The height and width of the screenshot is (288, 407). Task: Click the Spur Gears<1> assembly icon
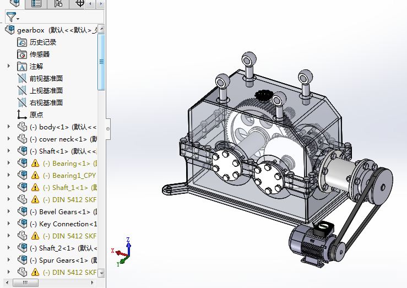coord(22,260)
